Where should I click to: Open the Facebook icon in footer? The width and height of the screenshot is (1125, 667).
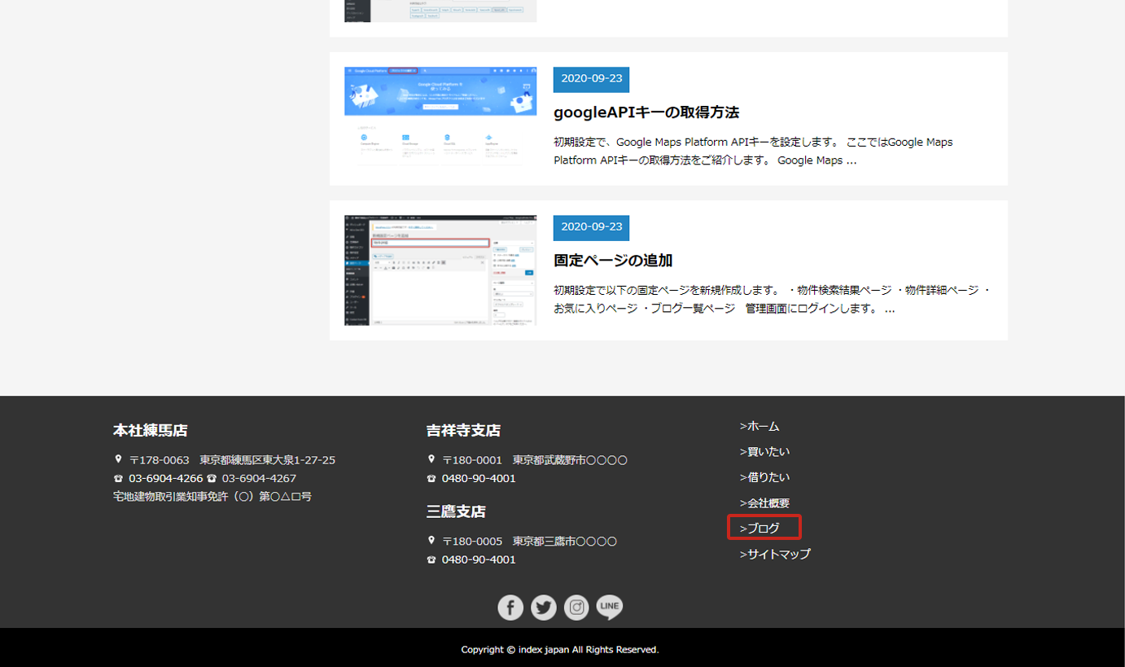coord(510,608)
